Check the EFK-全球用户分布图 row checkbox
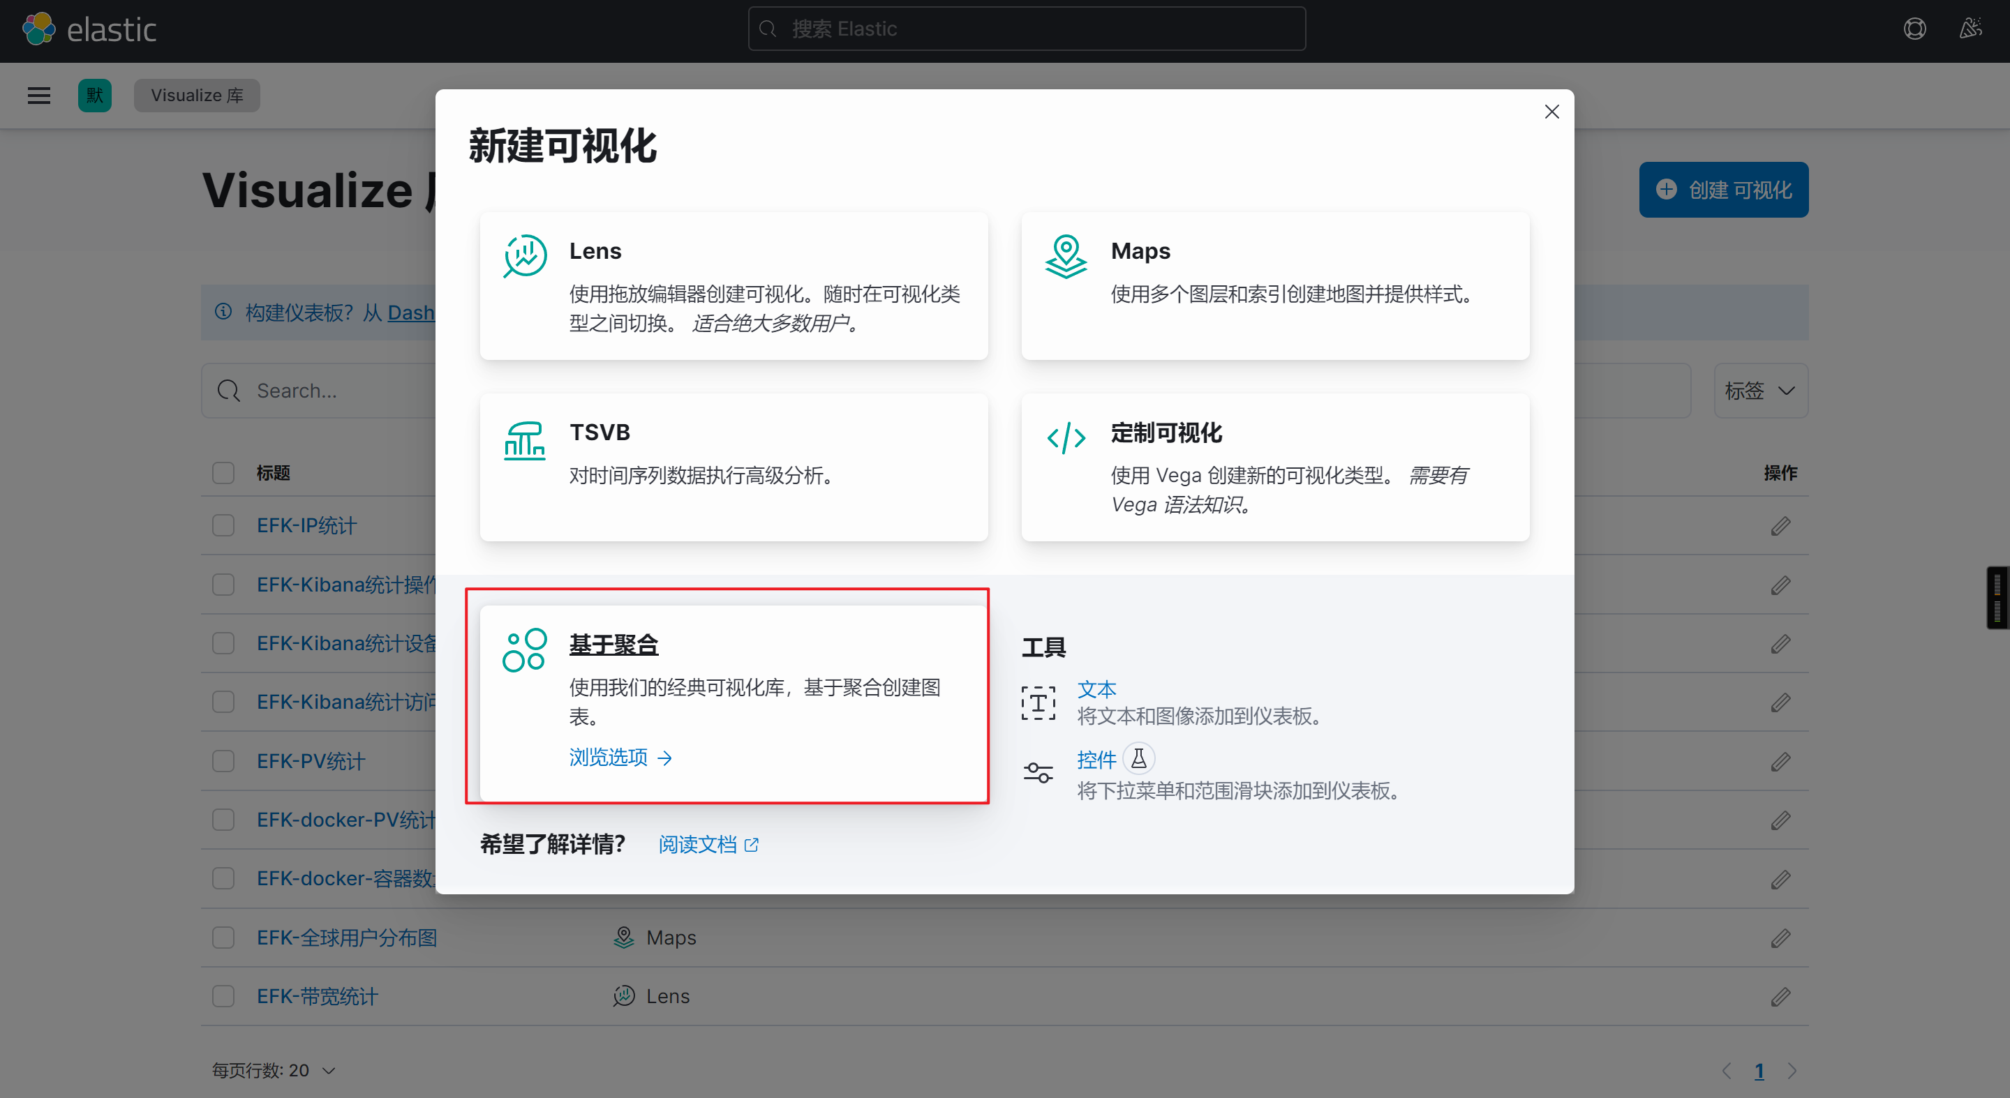This screenshot has width=2010, height=1098. point(223,938)
